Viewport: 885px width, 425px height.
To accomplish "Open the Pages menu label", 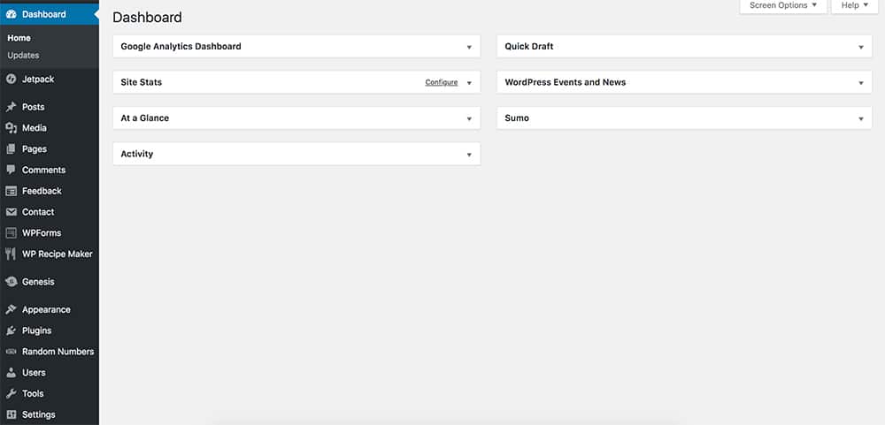I will [35, 149].
